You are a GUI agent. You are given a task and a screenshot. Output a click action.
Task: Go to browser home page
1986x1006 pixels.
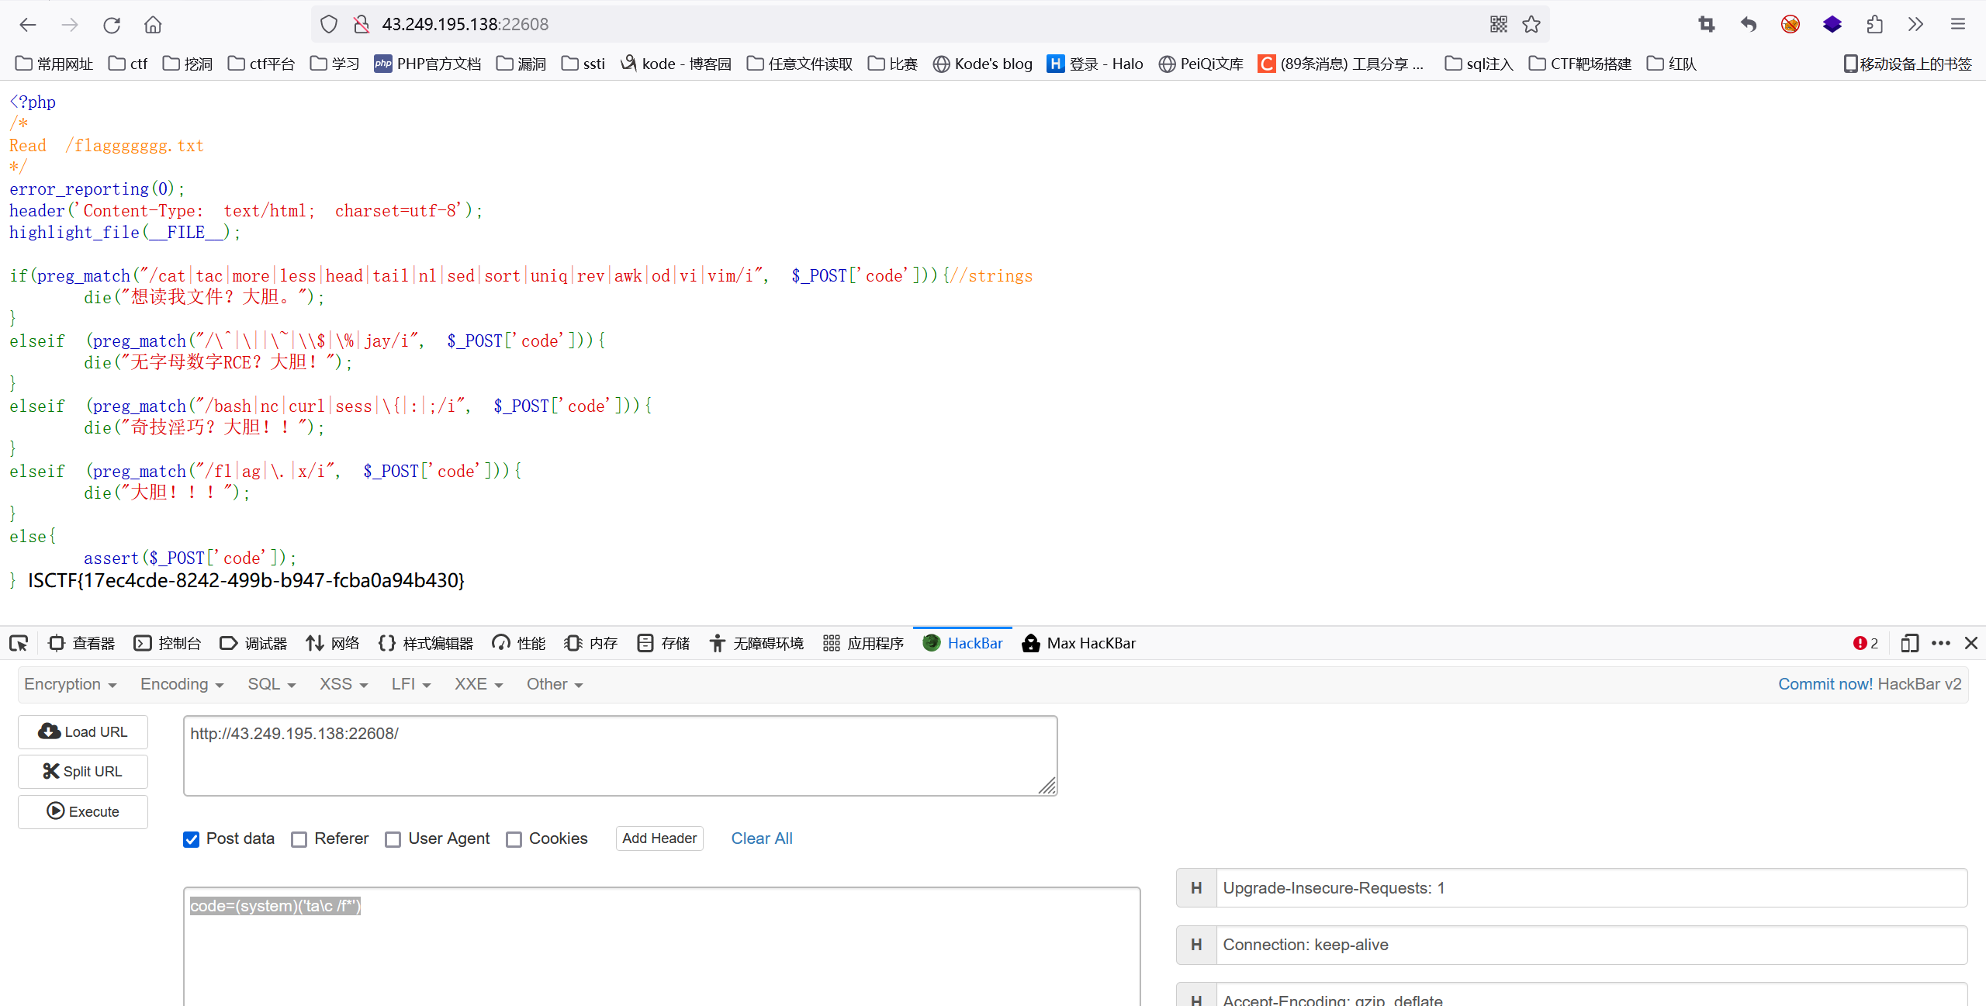click(153, 25)
